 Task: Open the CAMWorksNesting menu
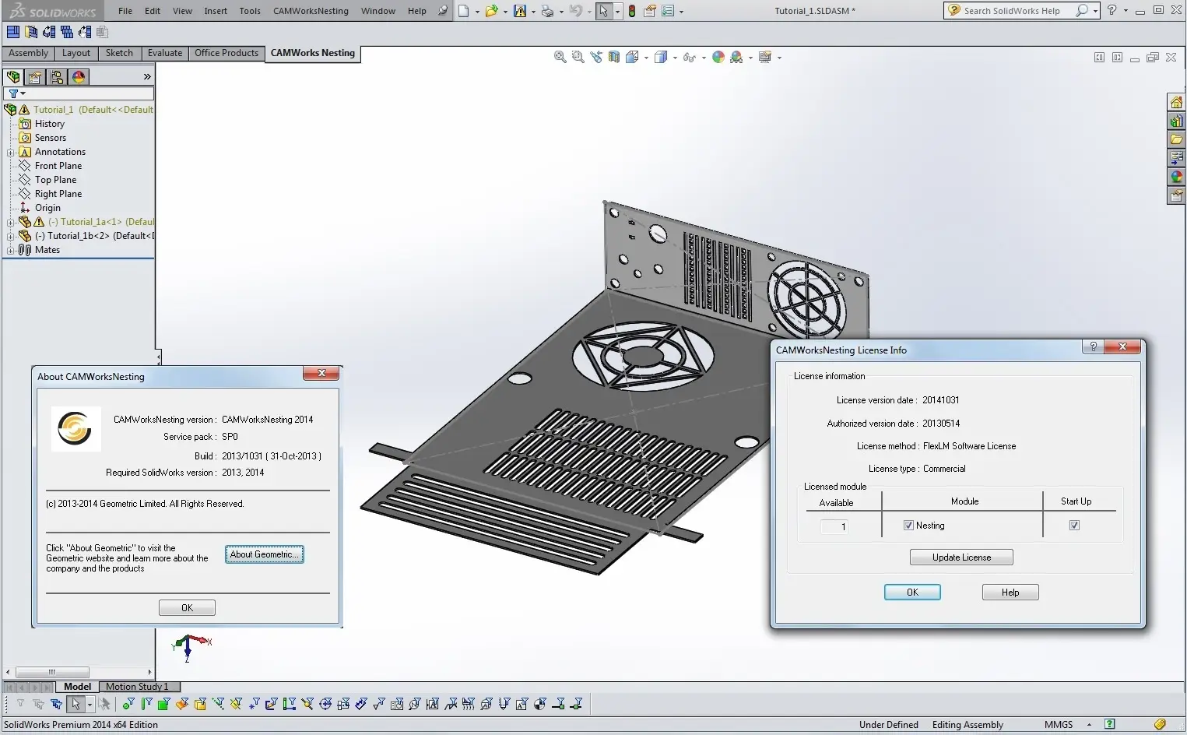click(311, 11)
